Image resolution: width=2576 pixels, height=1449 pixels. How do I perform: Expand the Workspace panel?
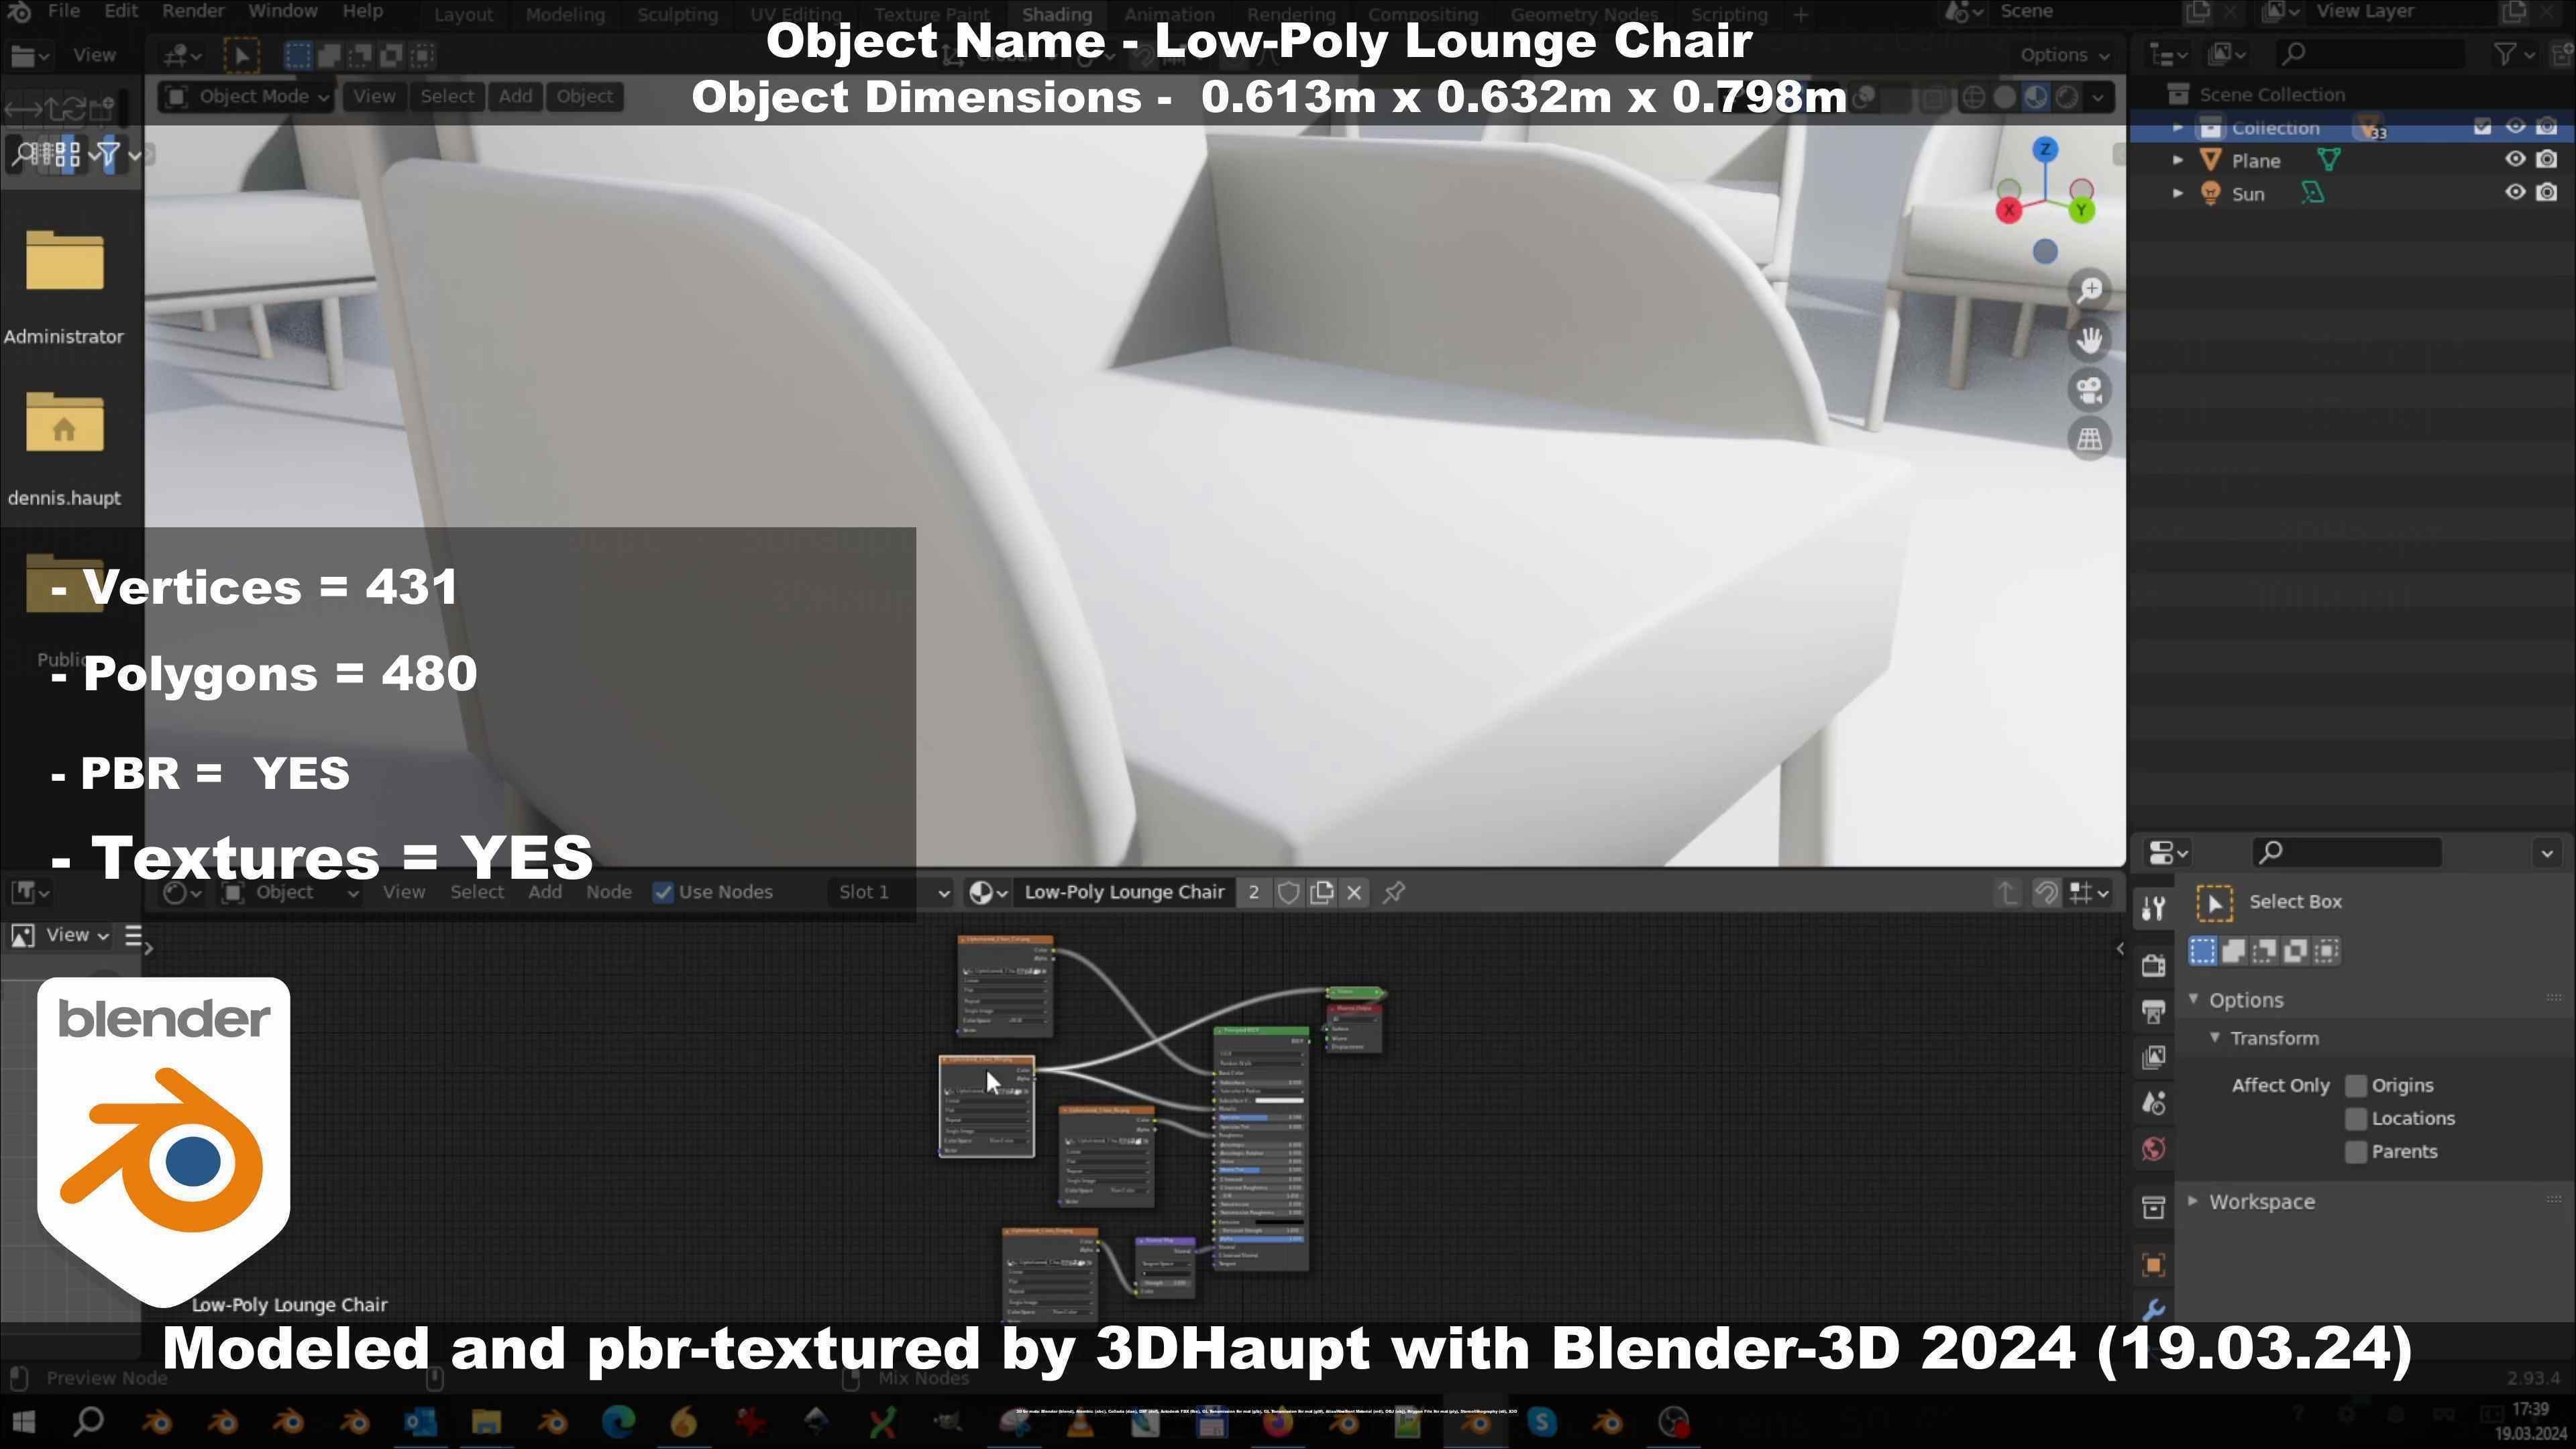[2194, 1201]
